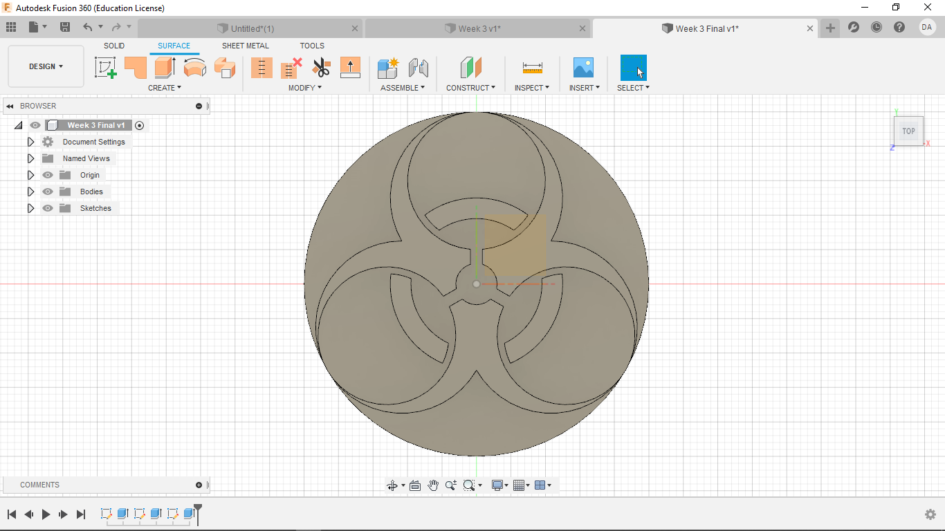The height and width of the screenshot is (531, 945).
Task: Toggle visibility of Week 3 Final v1 component
Action: [35, 125]
